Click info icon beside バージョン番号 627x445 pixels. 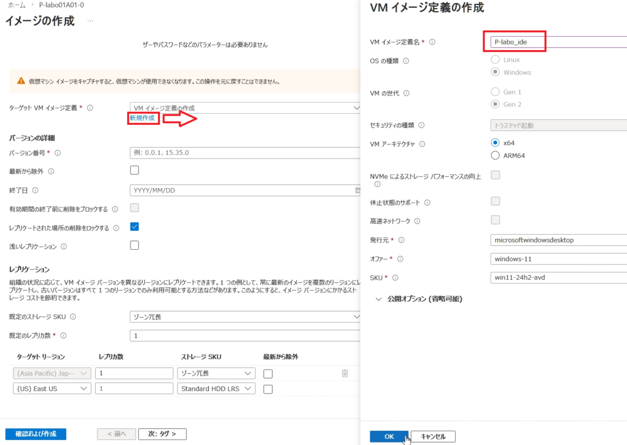point(58,153)
